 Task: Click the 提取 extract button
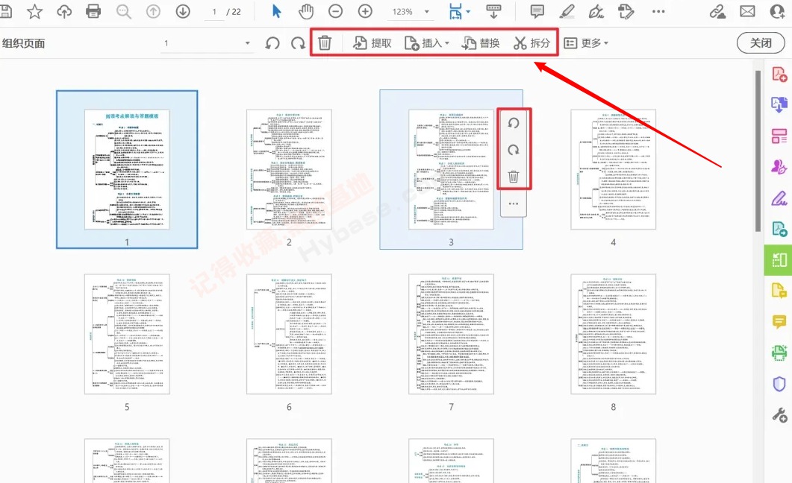(x=372, y=43)
